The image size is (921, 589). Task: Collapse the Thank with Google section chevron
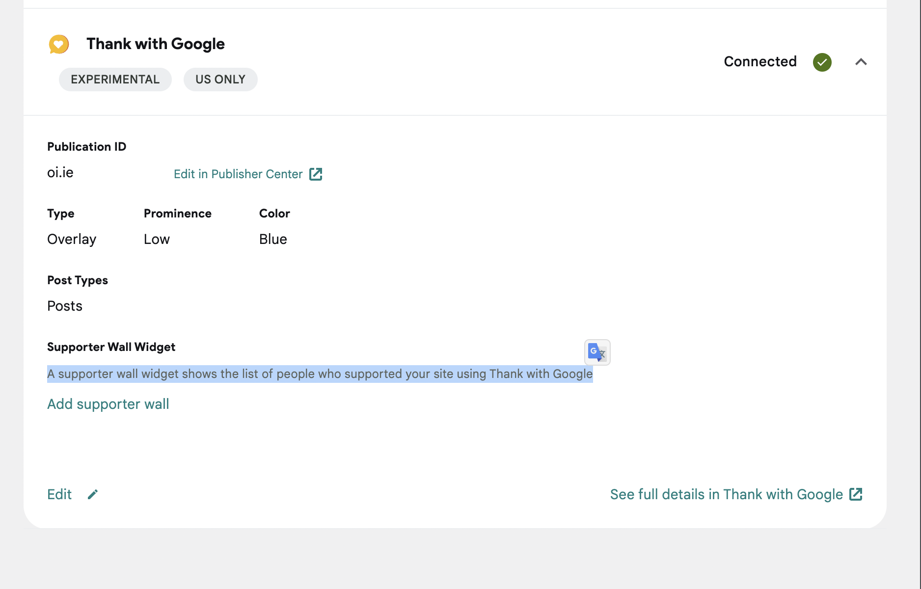[861, 62]
